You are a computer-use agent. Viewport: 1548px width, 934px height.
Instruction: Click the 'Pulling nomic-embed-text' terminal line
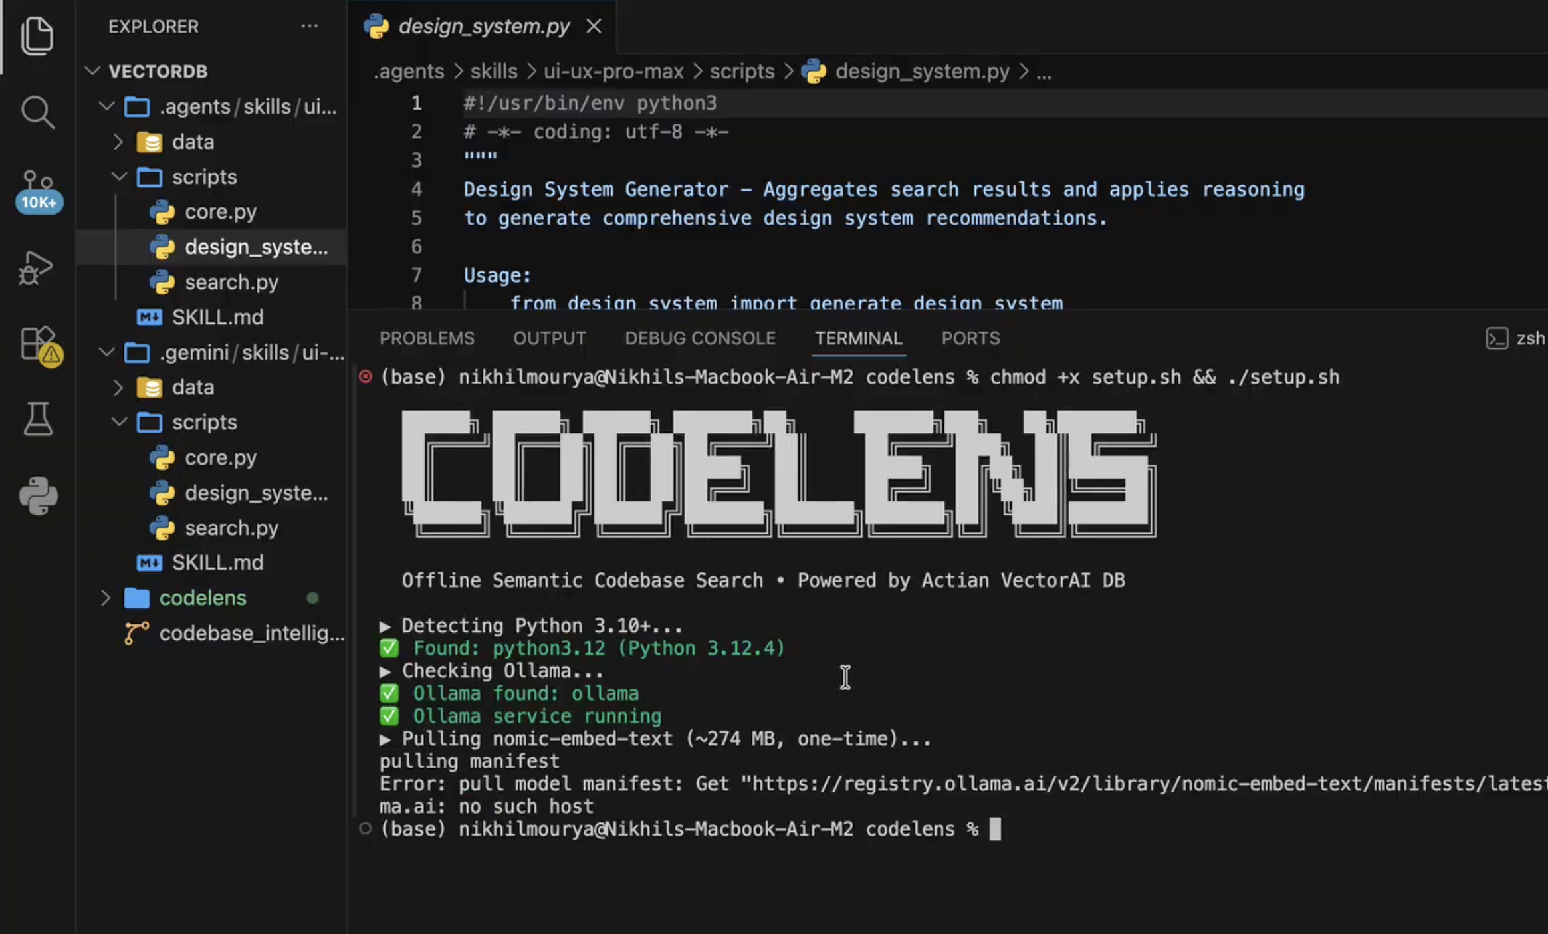(x=655, y=739)
